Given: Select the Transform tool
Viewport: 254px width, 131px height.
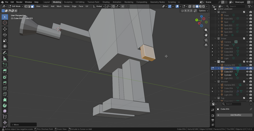Looking at the screenshot, I should [5, 46].
